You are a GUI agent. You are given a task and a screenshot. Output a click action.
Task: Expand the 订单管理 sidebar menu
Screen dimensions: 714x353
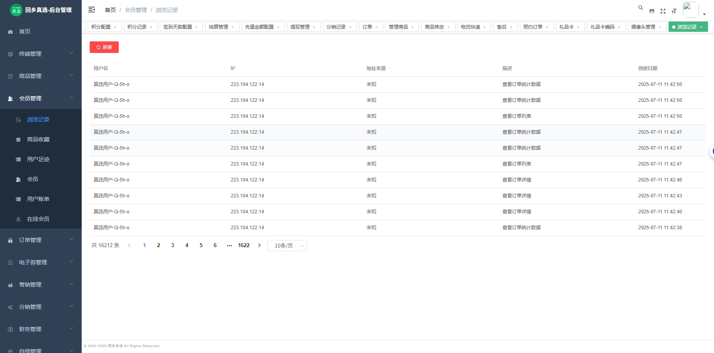41,240
